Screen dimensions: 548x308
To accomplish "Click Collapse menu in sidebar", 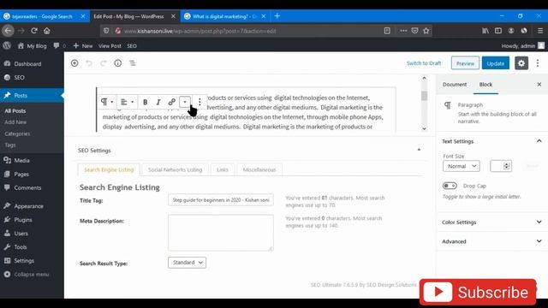I will coord(32,274).
